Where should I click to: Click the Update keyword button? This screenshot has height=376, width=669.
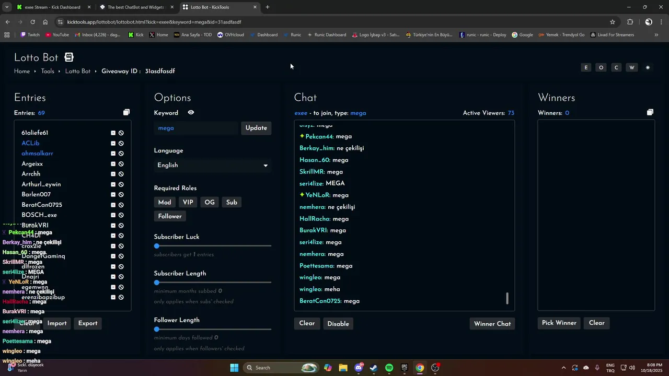(x=256, y=128)
